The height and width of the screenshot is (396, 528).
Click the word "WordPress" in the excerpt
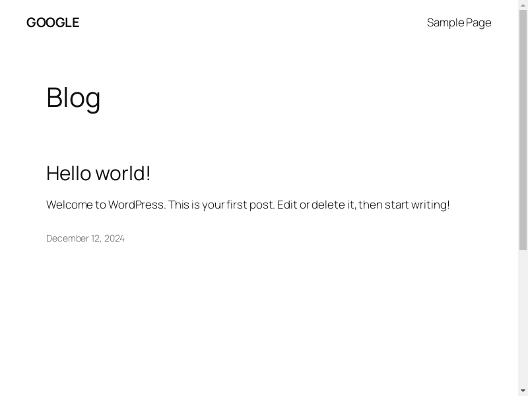tap(137, 205)
